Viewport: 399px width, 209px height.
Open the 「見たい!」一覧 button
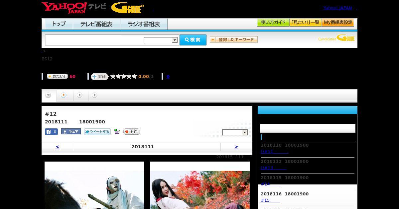pyautogui.click(x=306, y=23)
